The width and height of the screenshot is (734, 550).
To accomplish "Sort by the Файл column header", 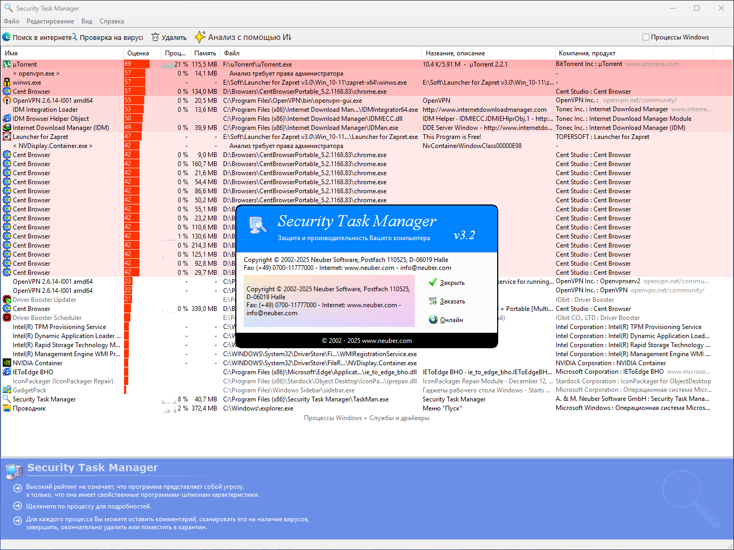I will coord(321,53).
